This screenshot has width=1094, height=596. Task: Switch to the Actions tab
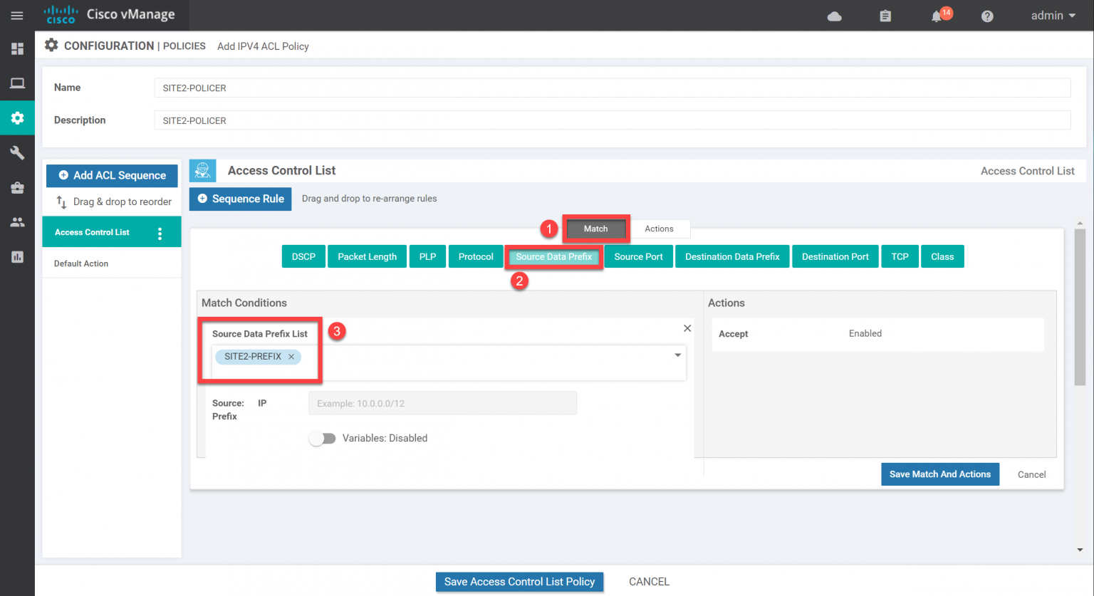coord(659,229)
